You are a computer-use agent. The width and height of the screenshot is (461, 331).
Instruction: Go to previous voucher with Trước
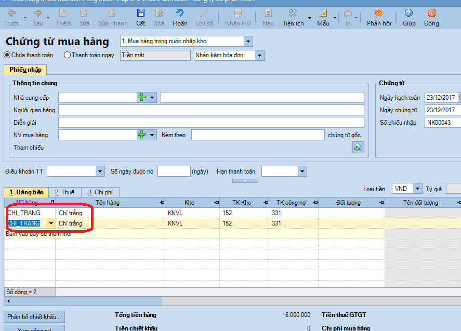coord(11,18)
